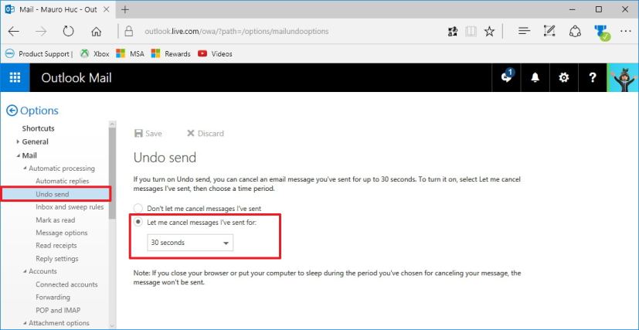Click Outlook Mail header title
This screenshot has width=639, height=330.
point(76,77)
